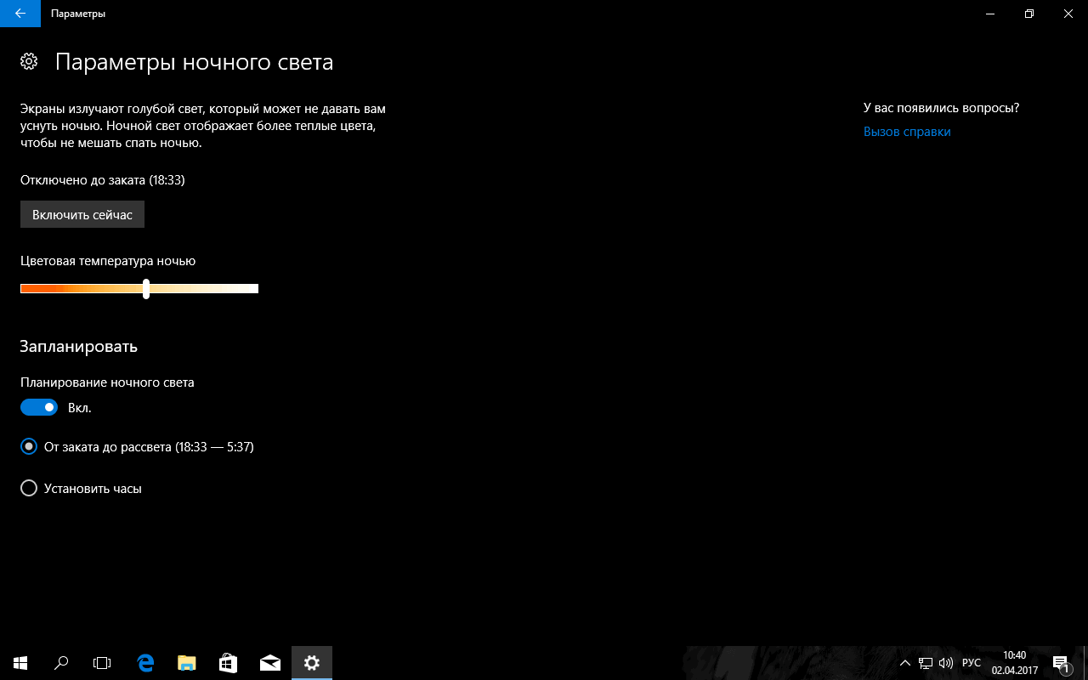1088x680 pixels.
Task: Select the Установить часы radio option
Action: 81,489
